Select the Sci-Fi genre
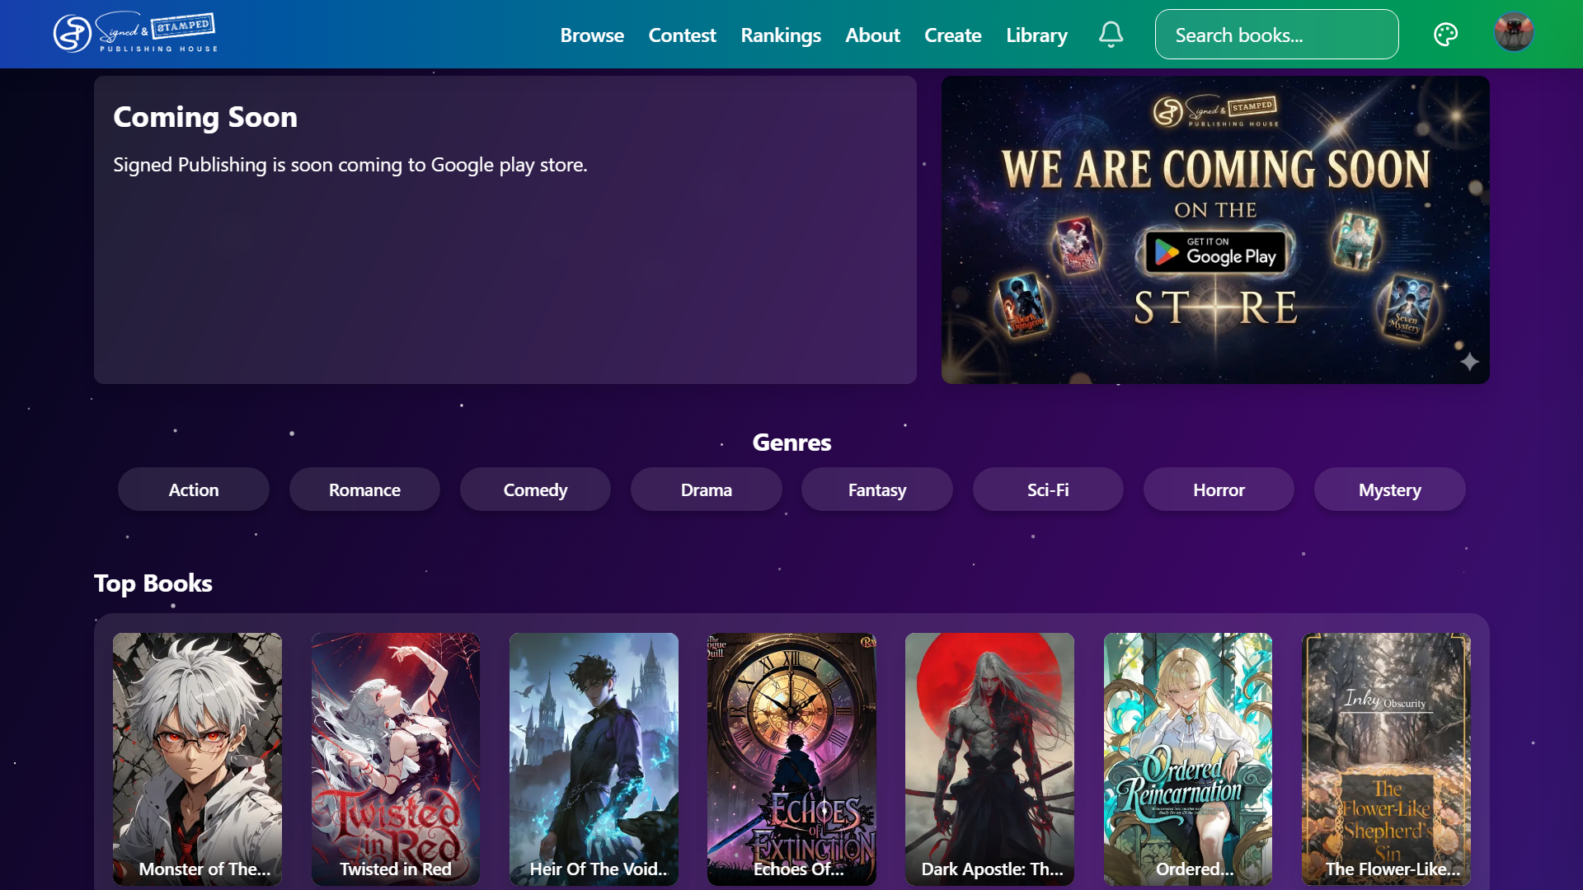This screenshot has height=890, width=1583. (x=1048, y=489)
